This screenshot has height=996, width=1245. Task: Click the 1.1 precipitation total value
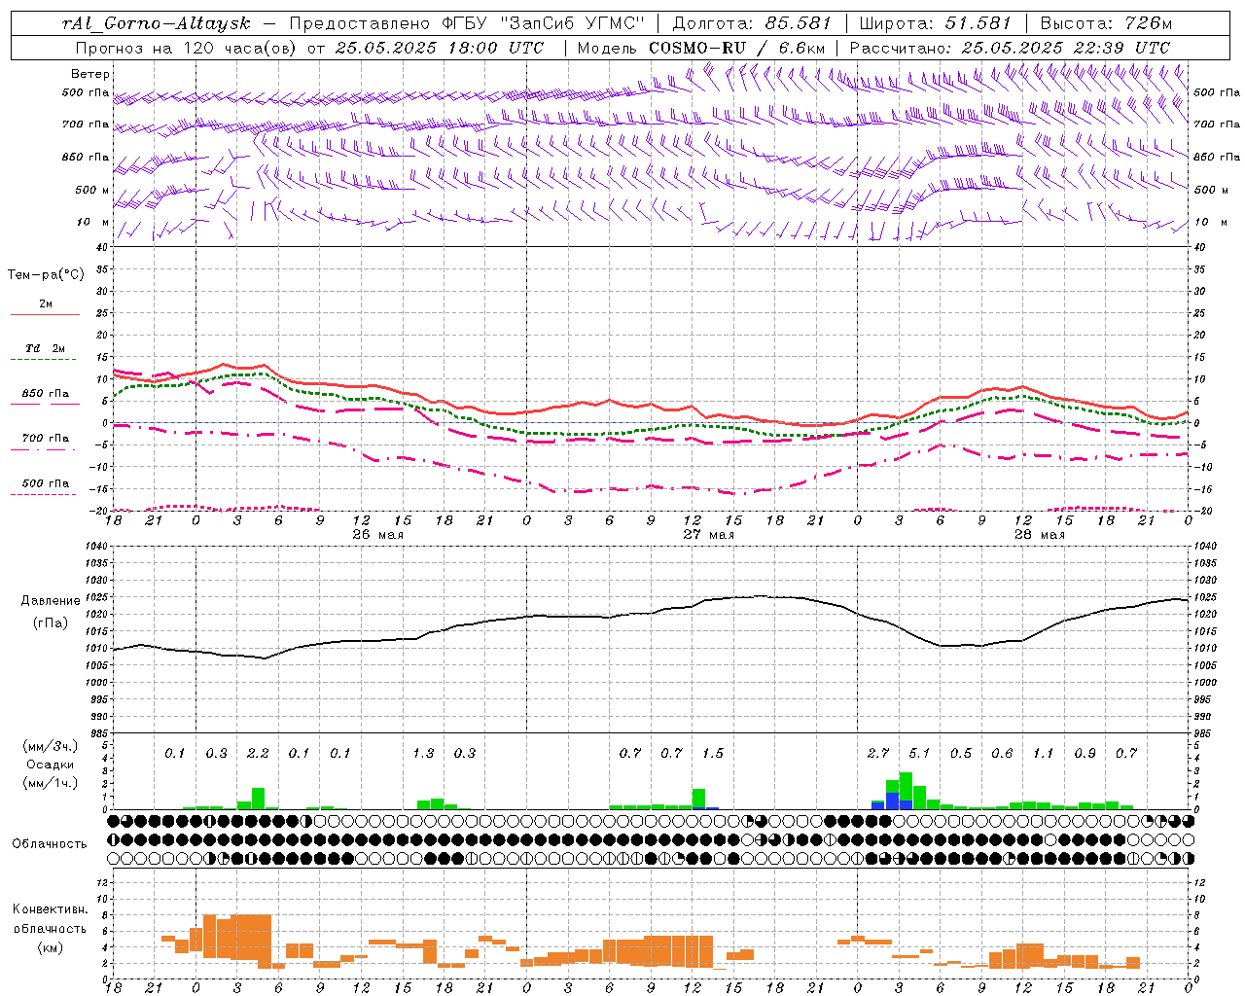1044,754
